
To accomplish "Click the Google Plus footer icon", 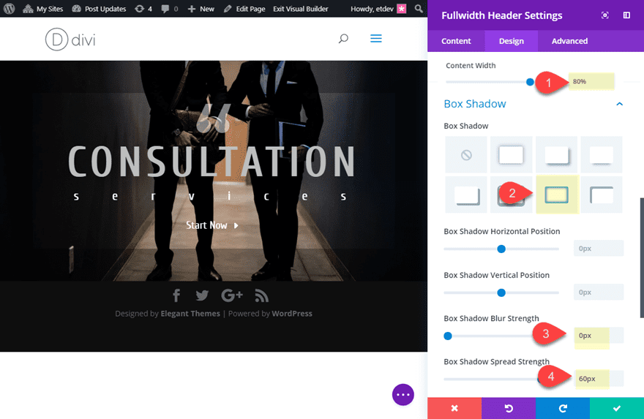I will click(x=232, y=295).
